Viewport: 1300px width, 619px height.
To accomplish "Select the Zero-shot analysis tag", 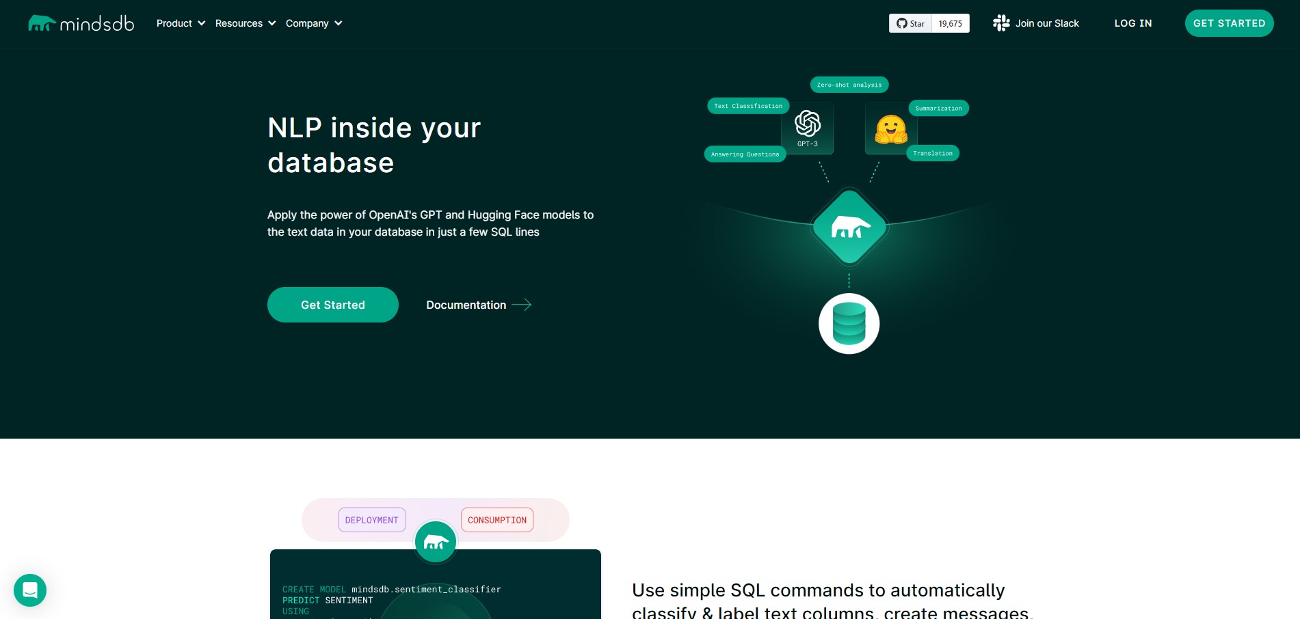I will pyautogui.click(x=849, y=85).
